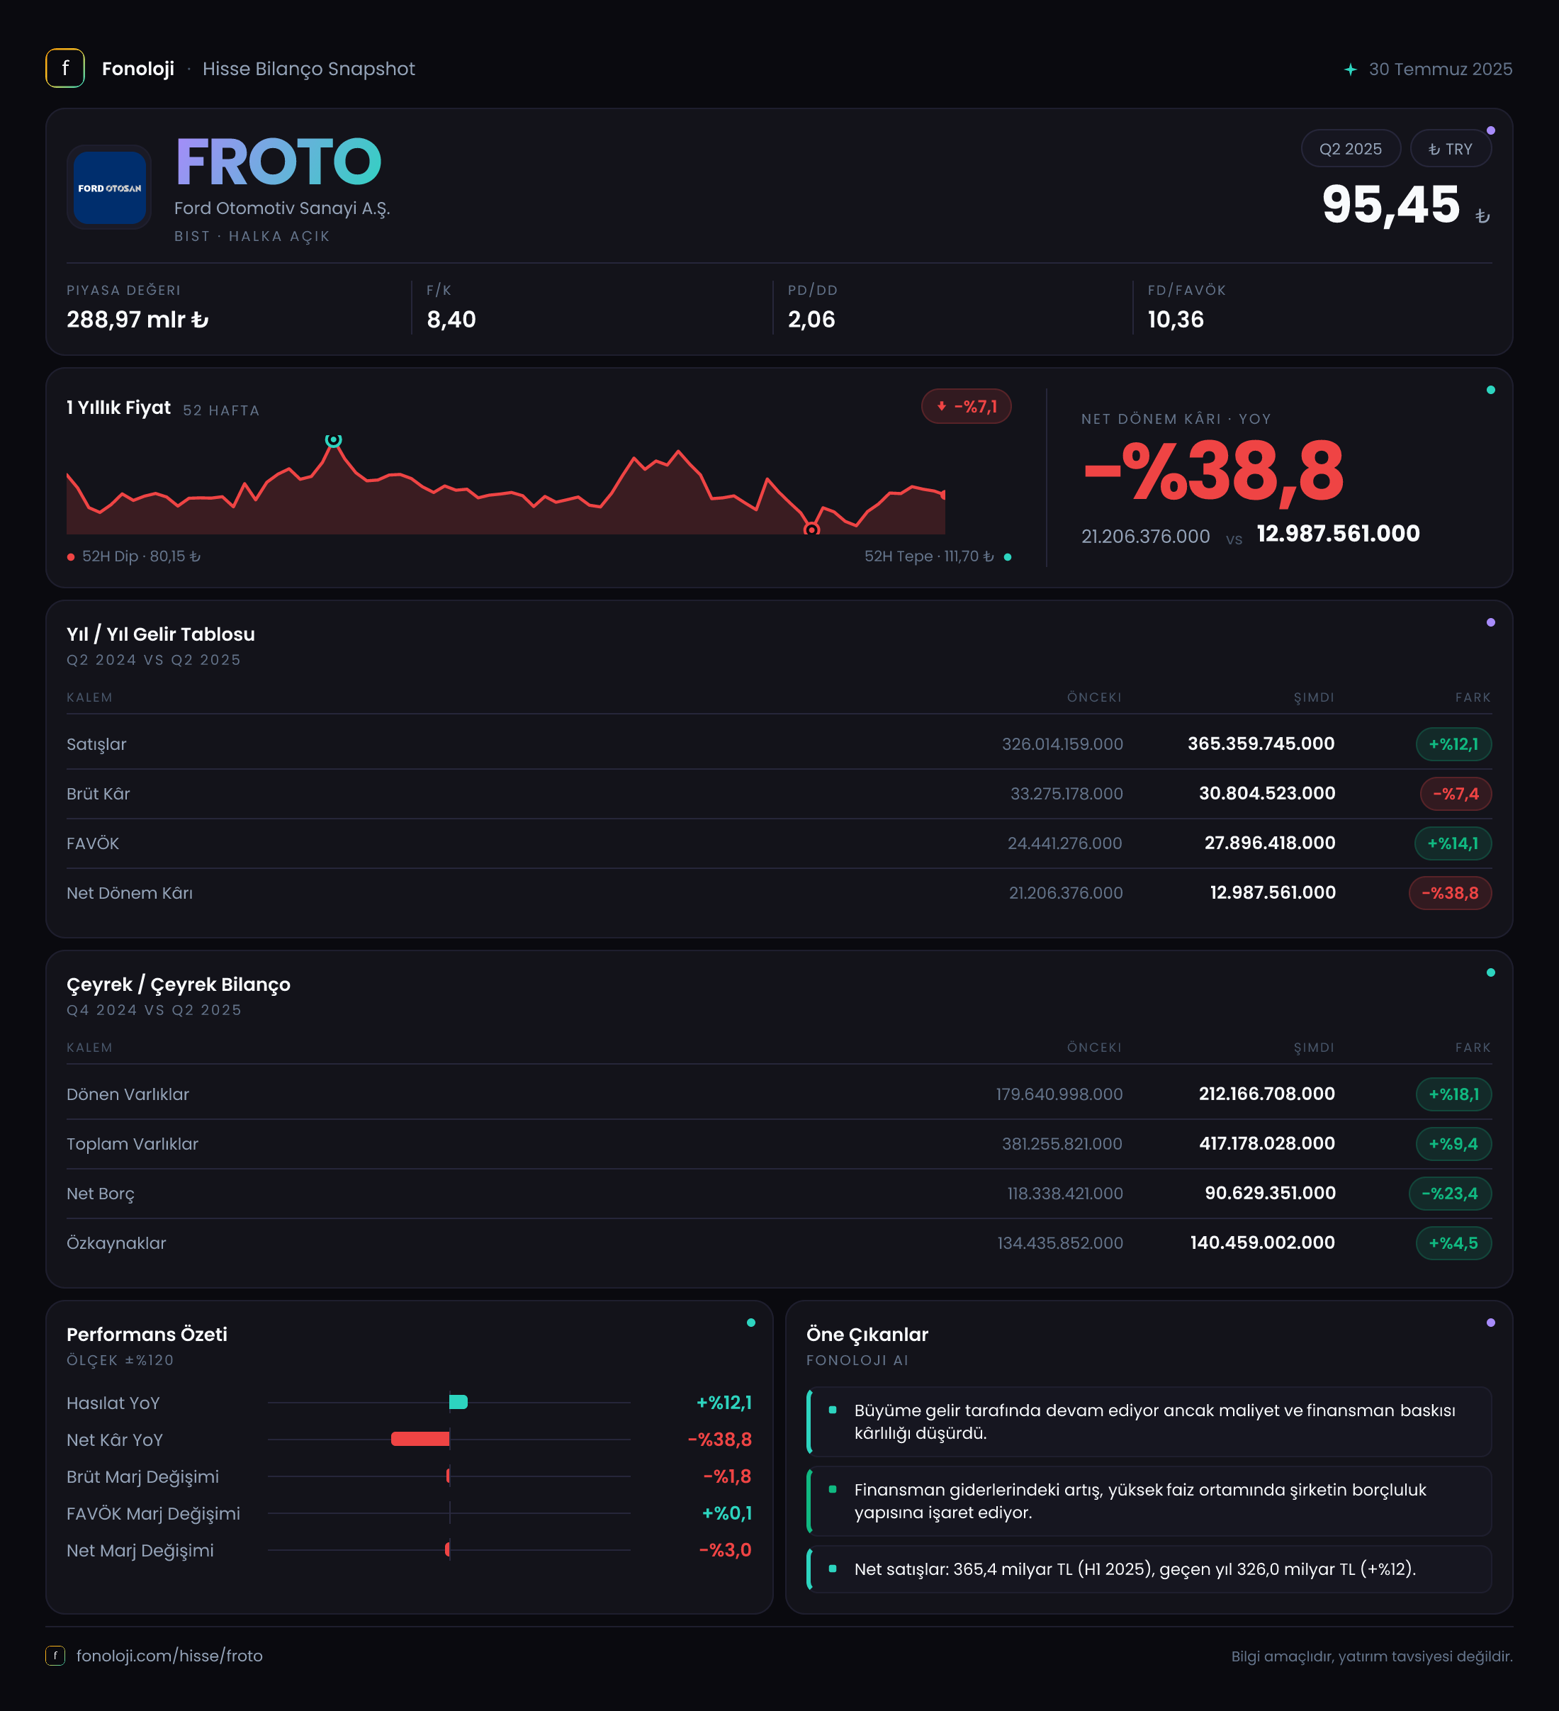The width and height of the screenshot is (1559, 1711).
Task: Click the Fonoloji 'f' logo in the header
Action: click(65, 68)
